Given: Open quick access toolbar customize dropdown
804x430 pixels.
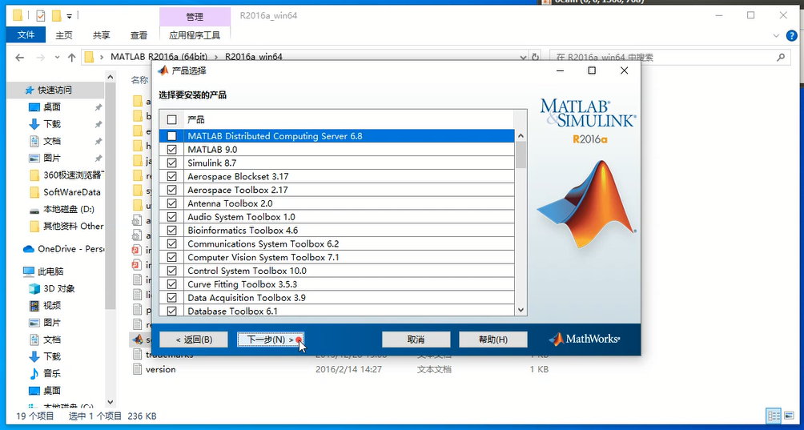Looking at the screenshot, I should (69, 16).
